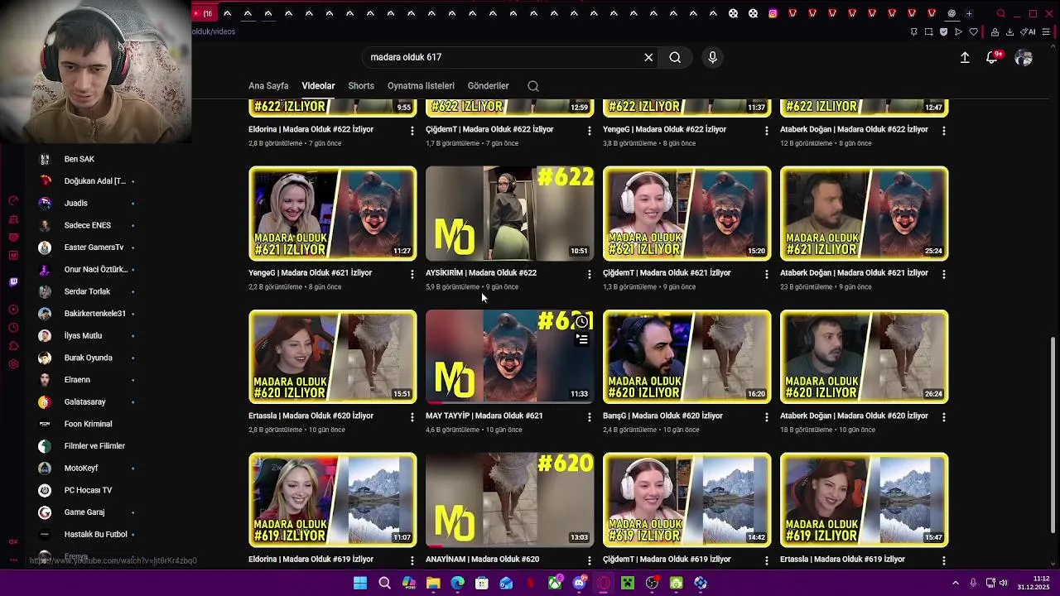
Task: Open Eldorina | Madara Olduk #619 İzliyor title
Action: 311,559
